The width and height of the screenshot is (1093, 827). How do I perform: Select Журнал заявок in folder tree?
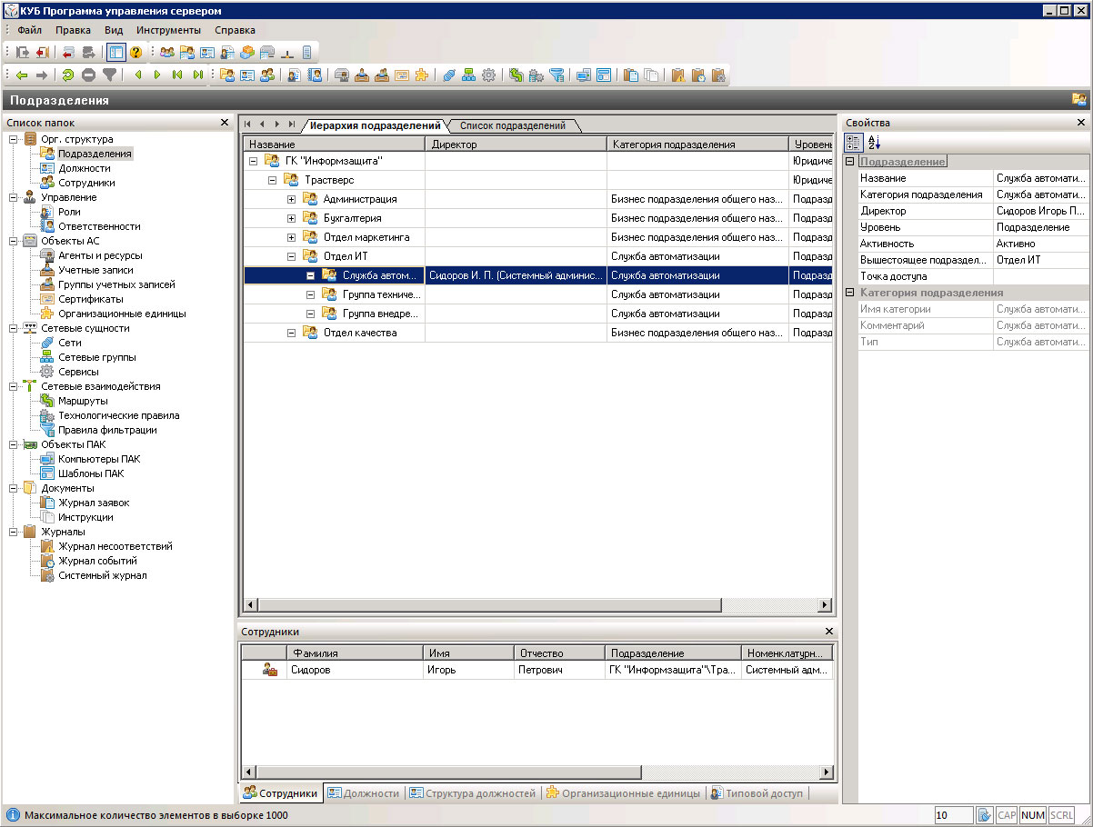pos(94,503)
